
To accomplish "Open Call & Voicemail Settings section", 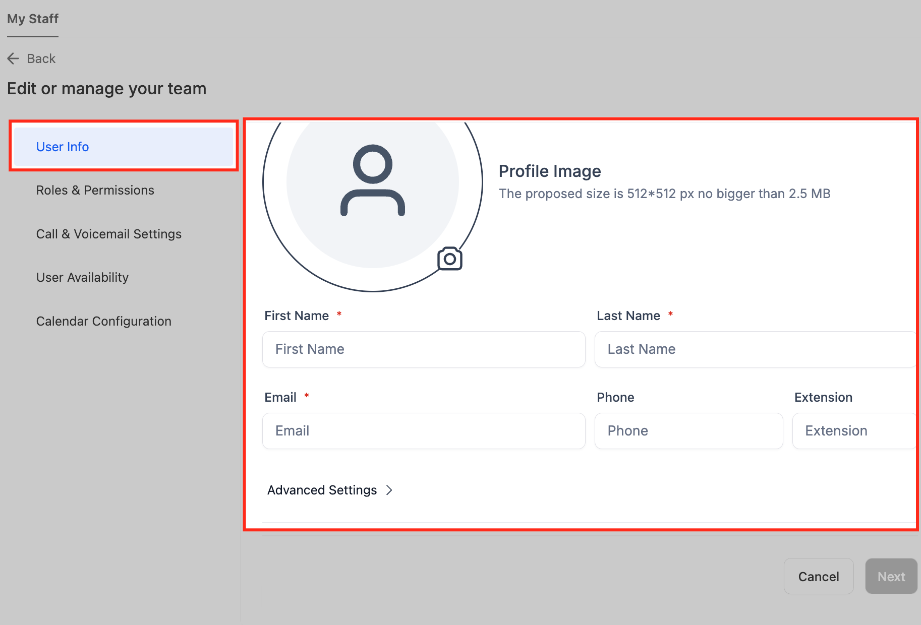I will (108, 234).
